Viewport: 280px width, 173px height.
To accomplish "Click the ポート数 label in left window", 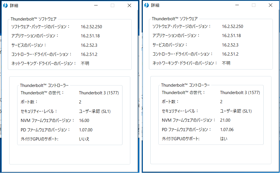I will 29,102.
